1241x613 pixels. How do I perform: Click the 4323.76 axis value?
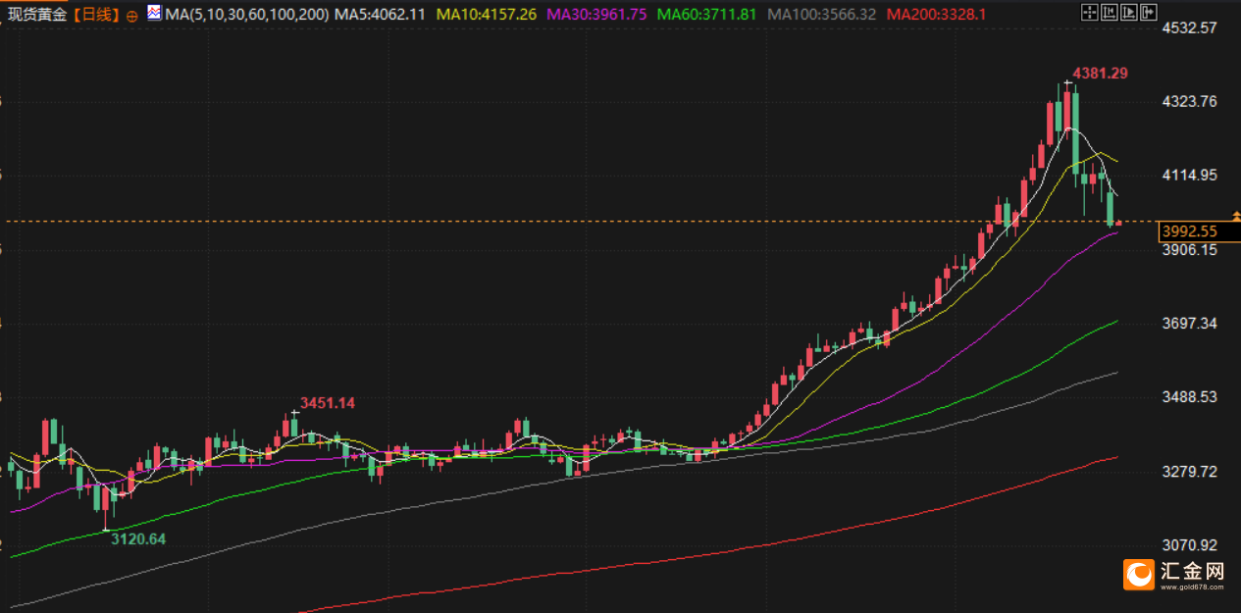pos(1189,101)
